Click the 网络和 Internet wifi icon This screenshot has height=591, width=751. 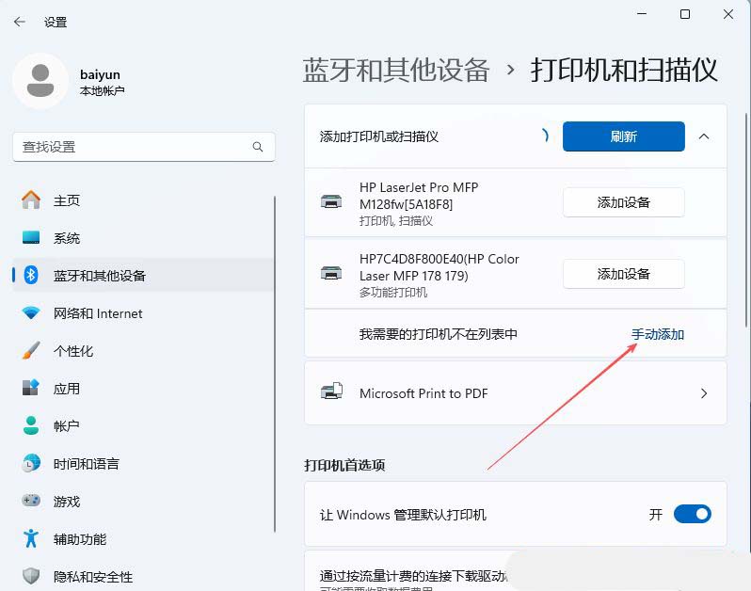(31, 313)
